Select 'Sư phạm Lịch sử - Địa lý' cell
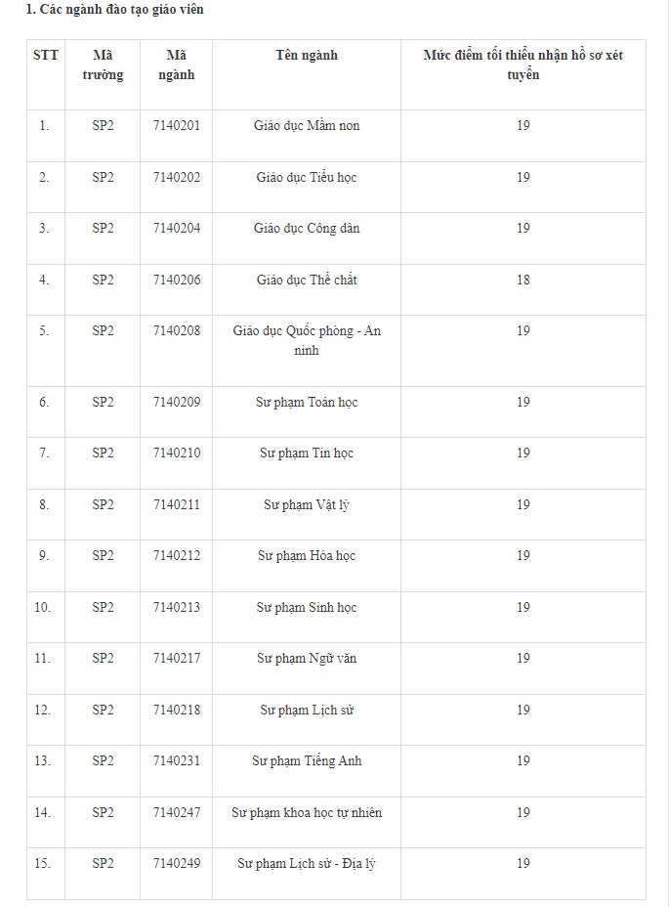The height and width of the screenshot is (907, 669). click(306, 864)
